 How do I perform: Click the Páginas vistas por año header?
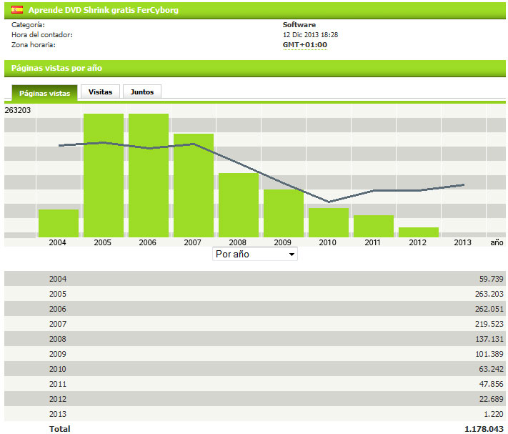(x=56, y=68)
